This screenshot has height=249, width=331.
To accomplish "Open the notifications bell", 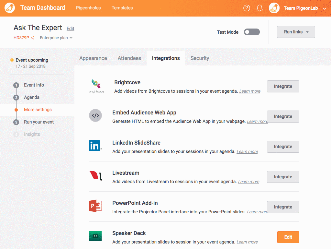I will [x=259, y=8].
